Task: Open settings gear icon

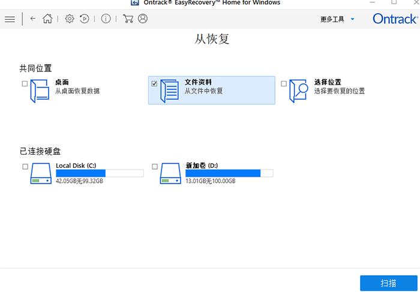Action: pos(70,19)
